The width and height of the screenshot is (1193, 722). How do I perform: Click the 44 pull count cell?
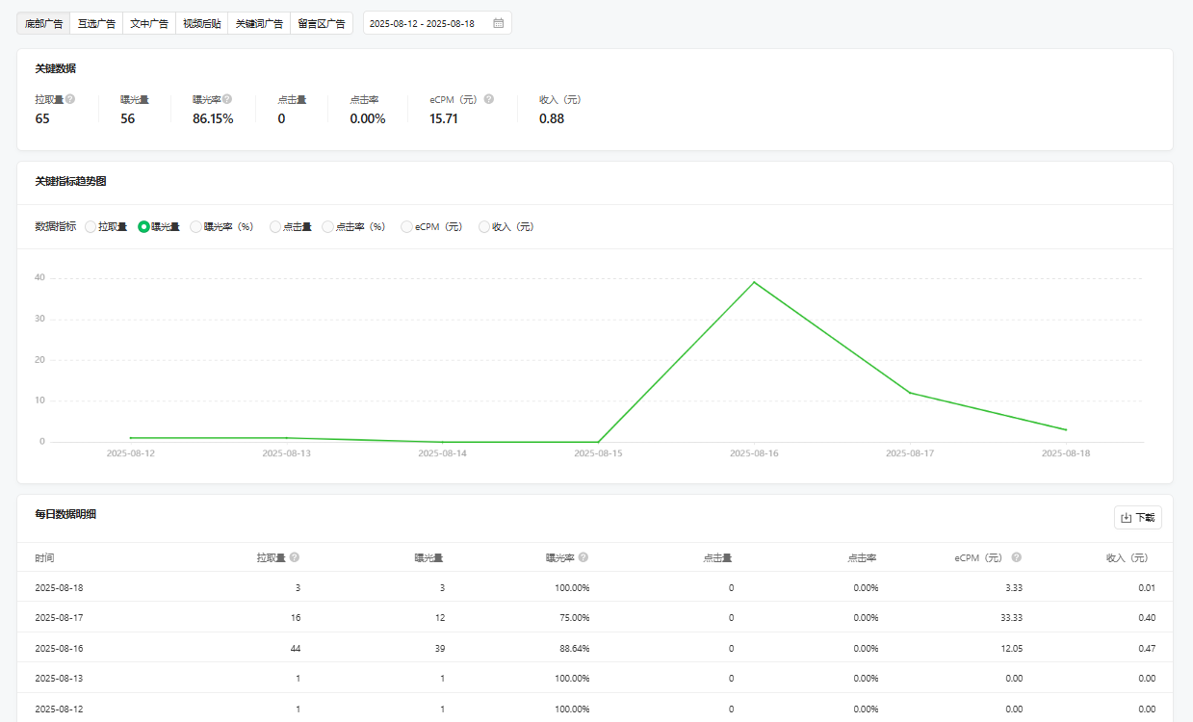click(x=296, y=649)
